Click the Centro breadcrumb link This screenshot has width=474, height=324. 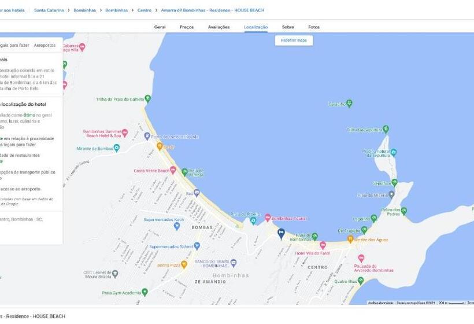pyautogui.click(x=145, y=10)
